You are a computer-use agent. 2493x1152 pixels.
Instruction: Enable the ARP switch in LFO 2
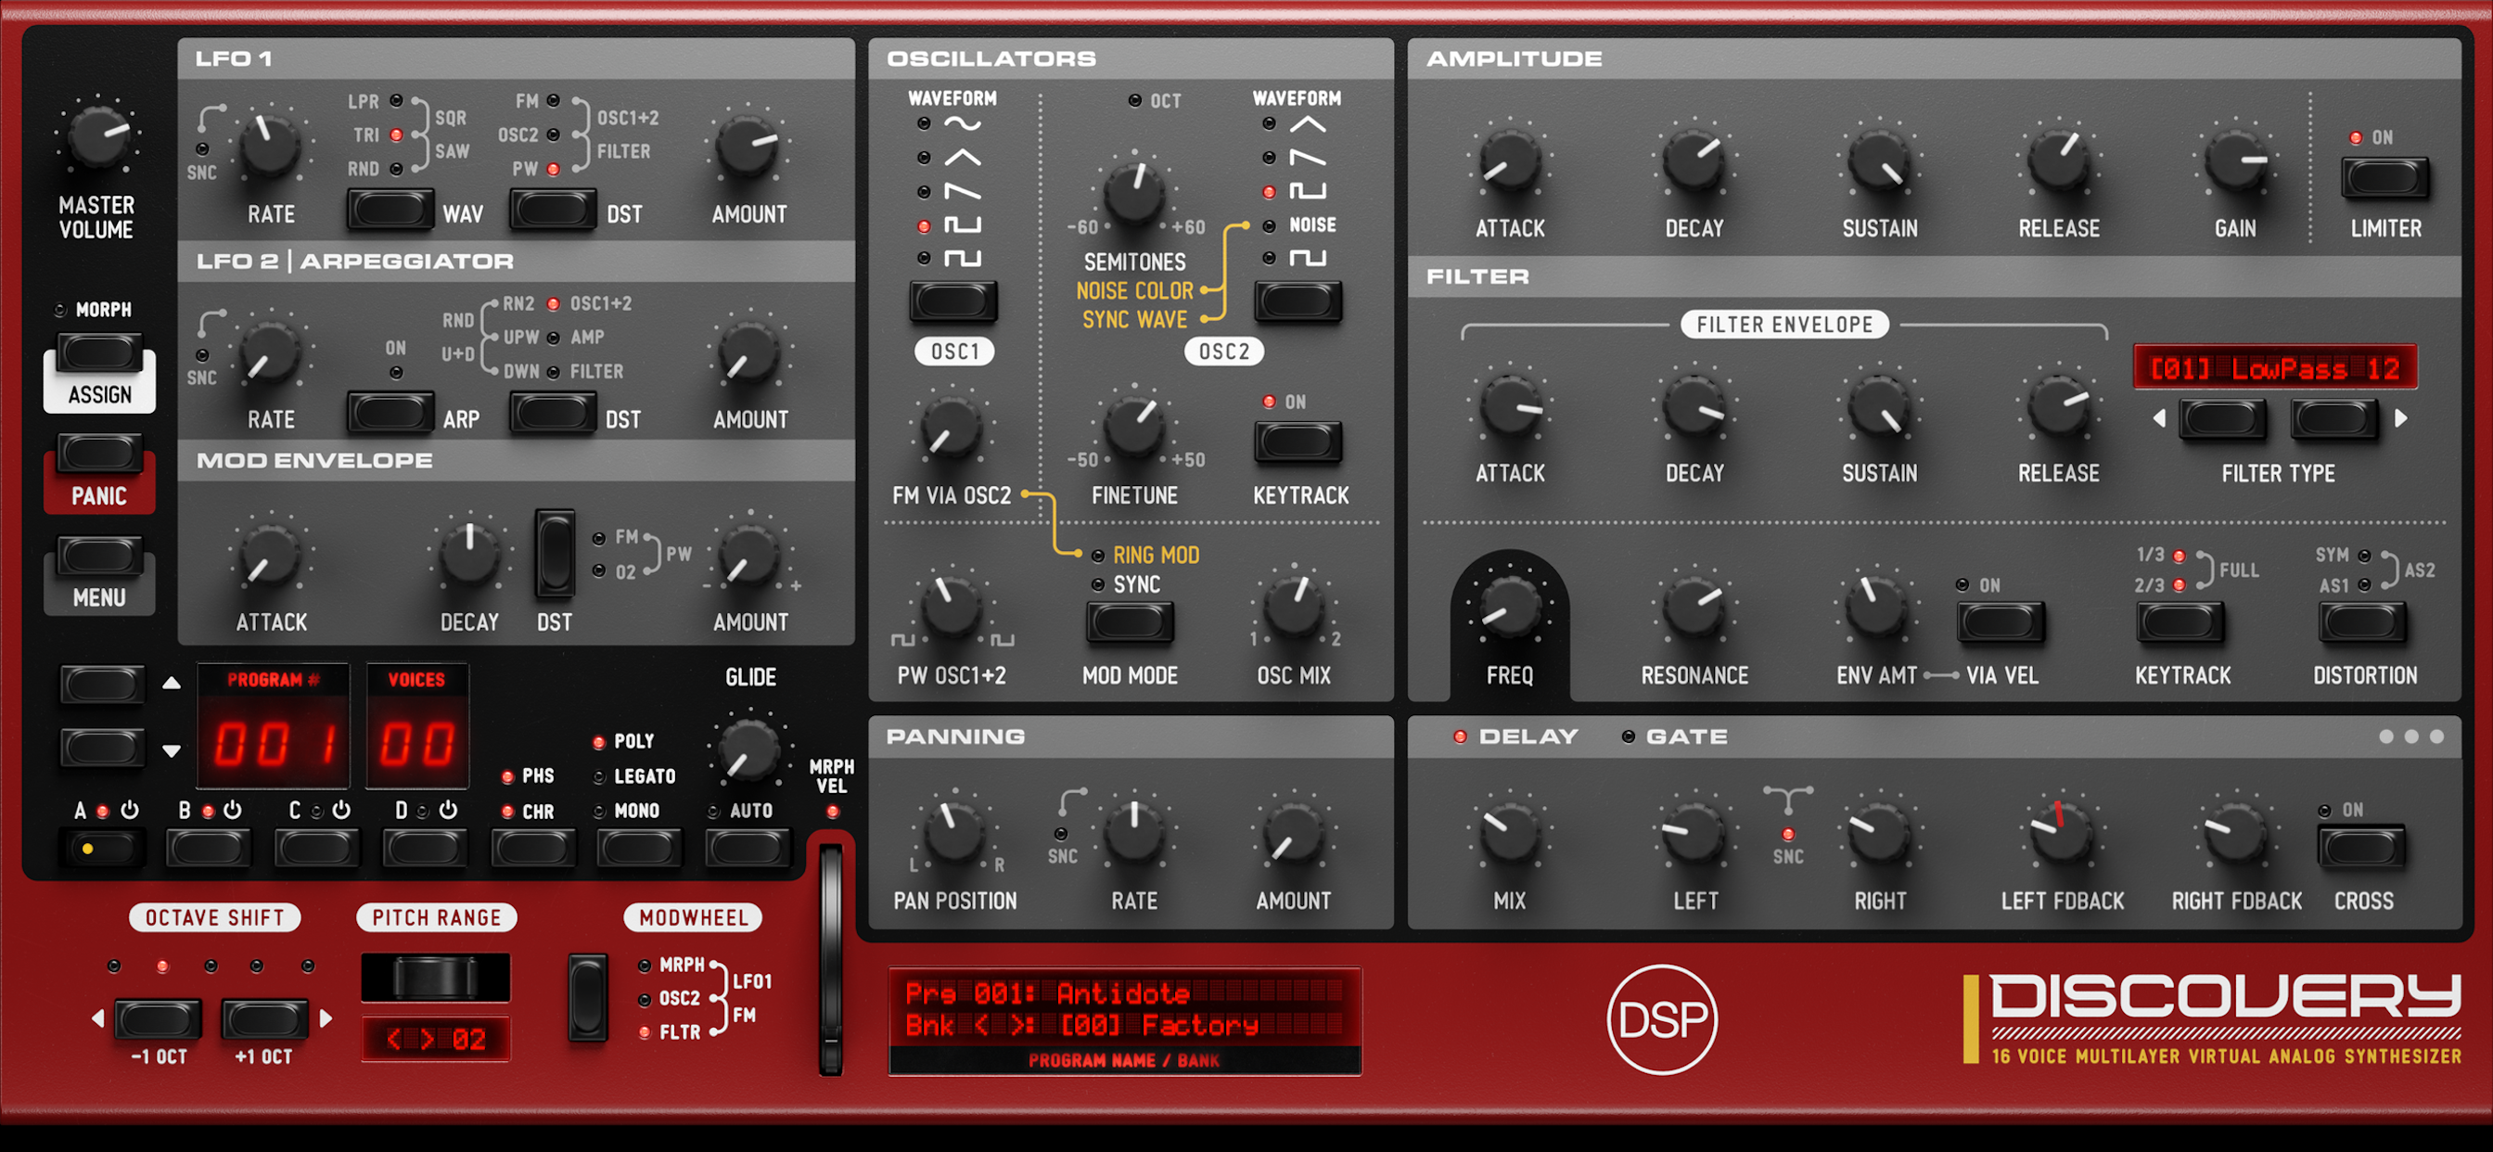[x=390, y=414]
